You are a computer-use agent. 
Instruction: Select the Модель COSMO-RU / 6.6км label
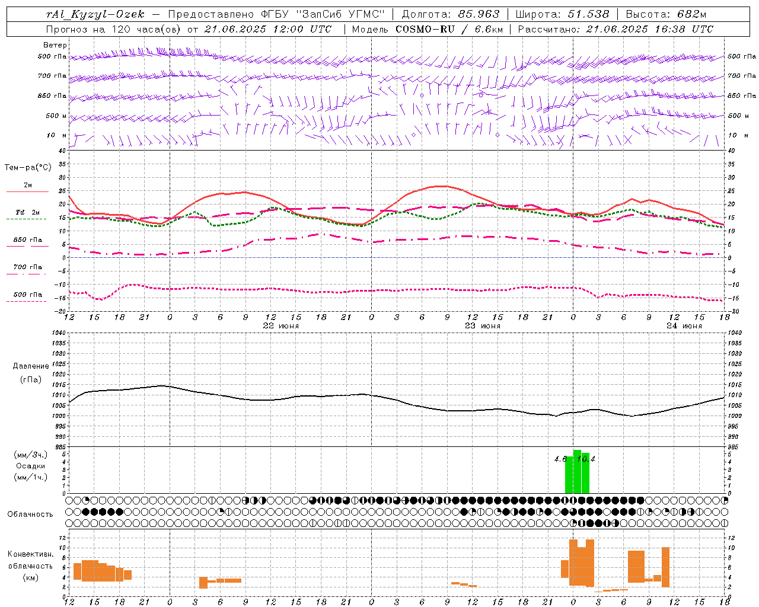(428, 29)
